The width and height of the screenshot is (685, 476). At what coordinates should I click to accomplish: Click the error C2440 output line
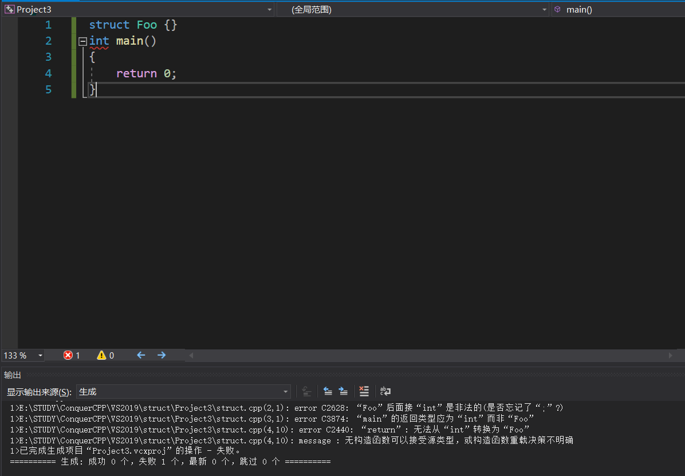click(270, 429)
